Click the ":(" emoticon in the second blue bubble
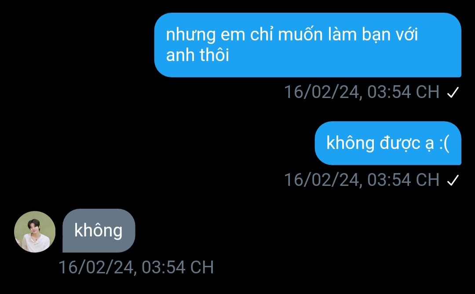 point(444,143)
